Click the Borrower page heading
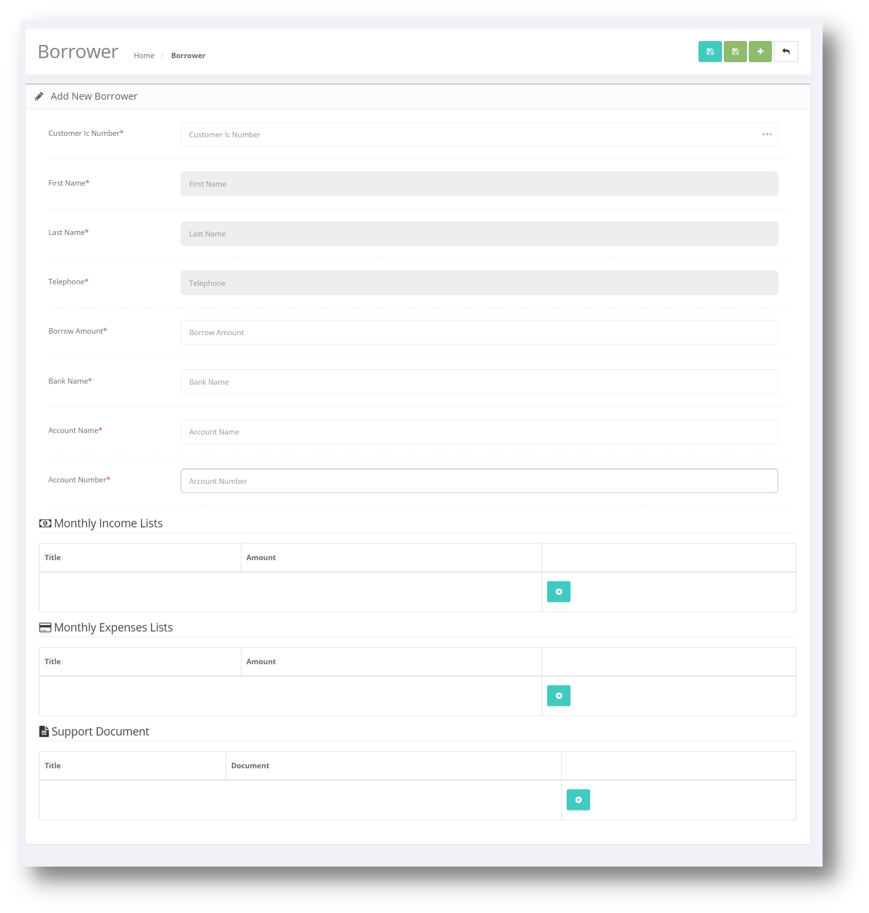This screenshot has width=869, height=913. click(x=78, y=52)
